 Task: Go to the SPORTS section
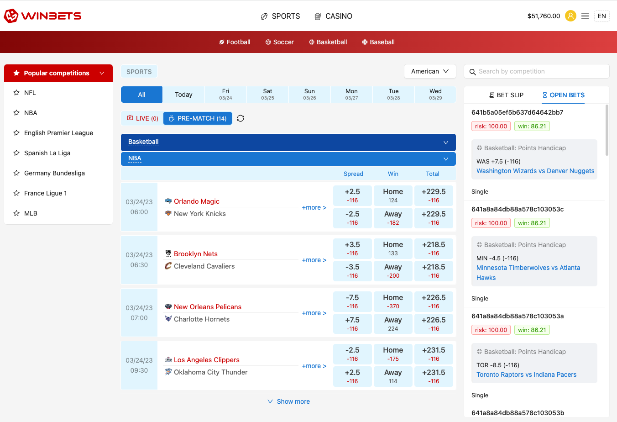280,16
